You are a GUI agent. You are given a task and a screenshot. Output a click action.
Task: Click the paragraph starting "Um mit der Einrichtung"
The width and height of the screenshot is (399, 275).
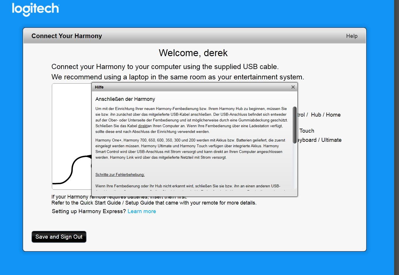coord(191,120)
